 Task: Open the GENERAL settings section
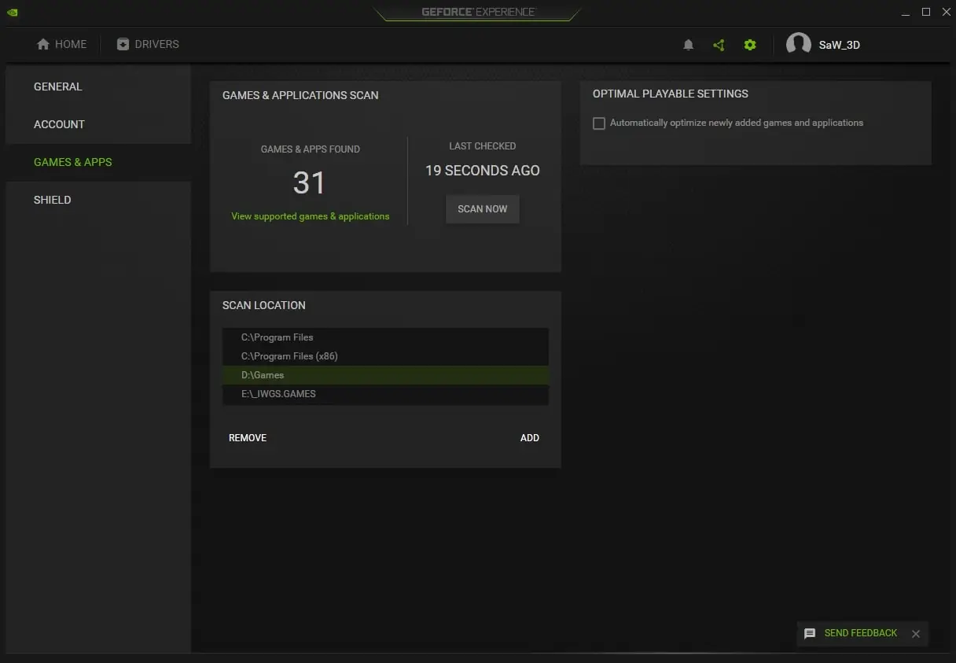point(98,87)
